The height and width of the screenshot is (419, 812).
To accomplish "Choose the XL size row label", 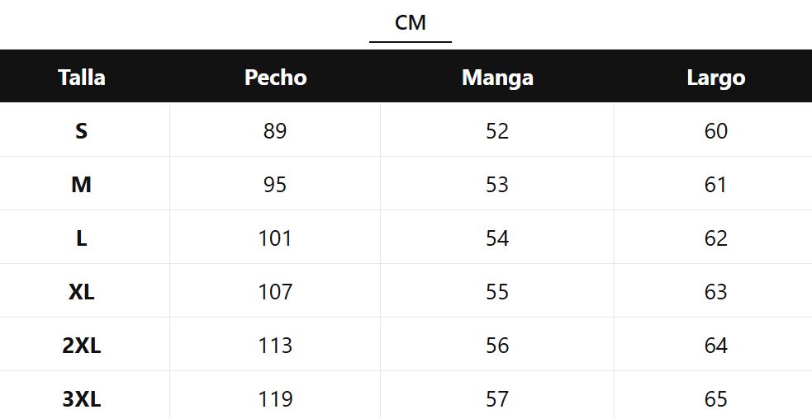I will tap(82, 292).
